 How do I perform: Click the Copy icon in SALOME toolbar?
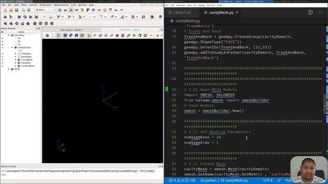(24, 10)
